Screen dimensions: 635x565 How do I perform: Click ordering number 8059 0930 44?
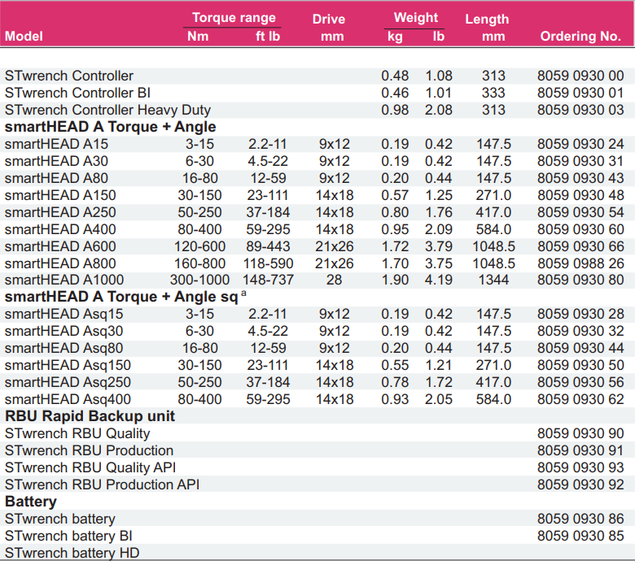(580, 348)
